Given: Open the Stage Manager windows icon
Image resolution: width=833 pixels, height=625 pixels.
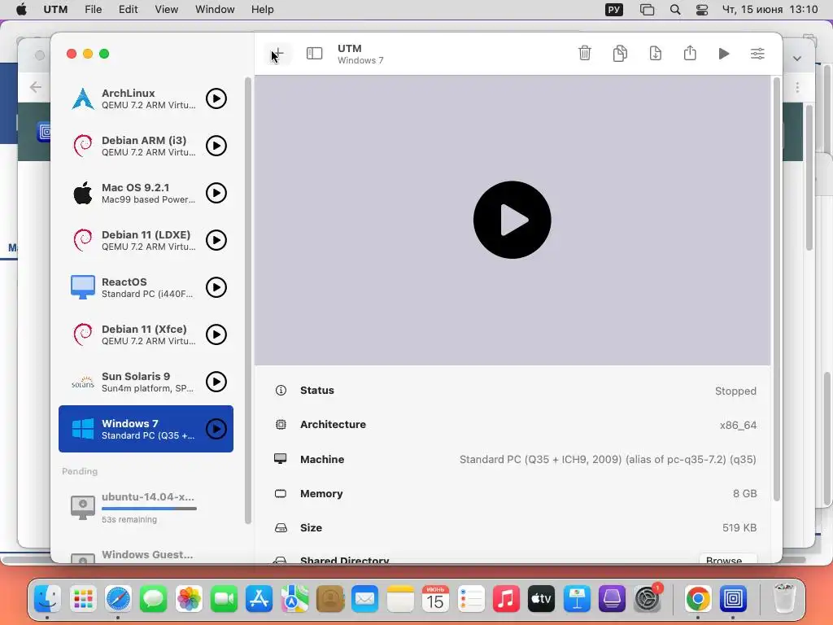Looking at the screenshot, I should (x=647, y=10).
